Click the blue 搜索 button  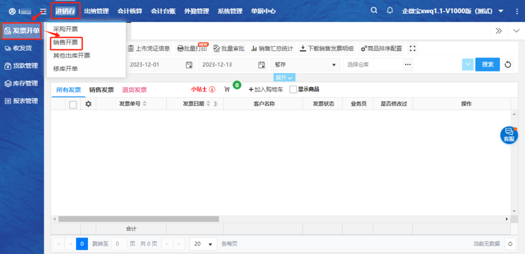pos(487,64)
